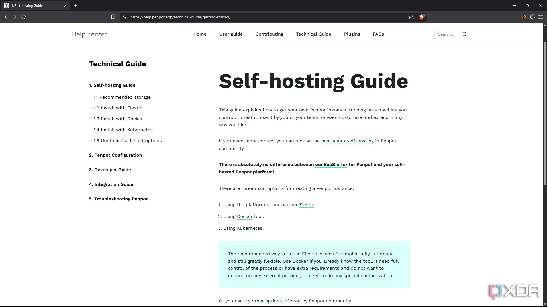Image resolution: width=547 pixels, height=307 pixels.
Task: Click the scrollbar up arrow
Action: click(x=545, y=25)
